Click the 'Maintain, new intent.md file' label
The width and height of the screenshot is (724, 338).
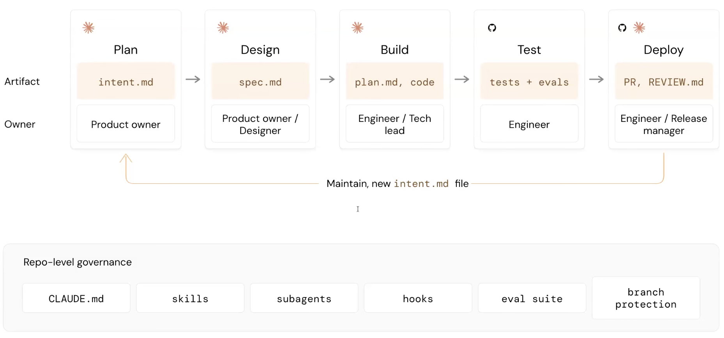[x=397, y=183]
